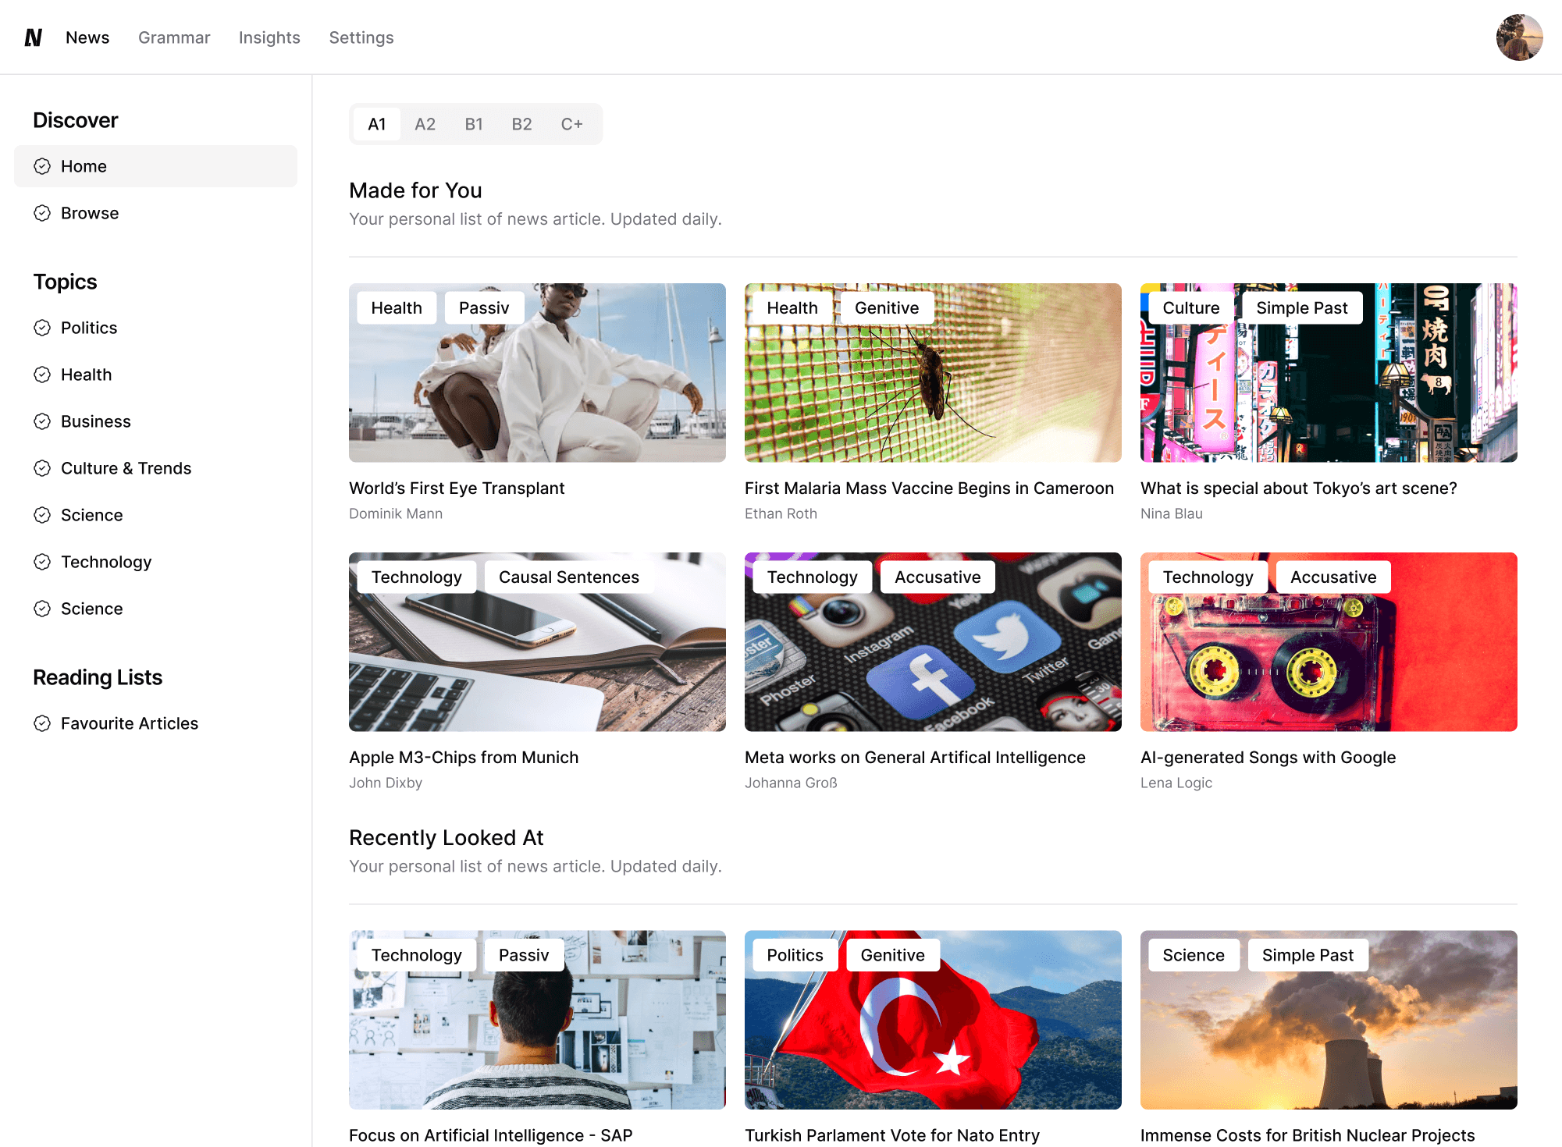Expand the Reading Lists section
The height and width of the screenshot is (1147, 1562).
[x=97, y=676]
